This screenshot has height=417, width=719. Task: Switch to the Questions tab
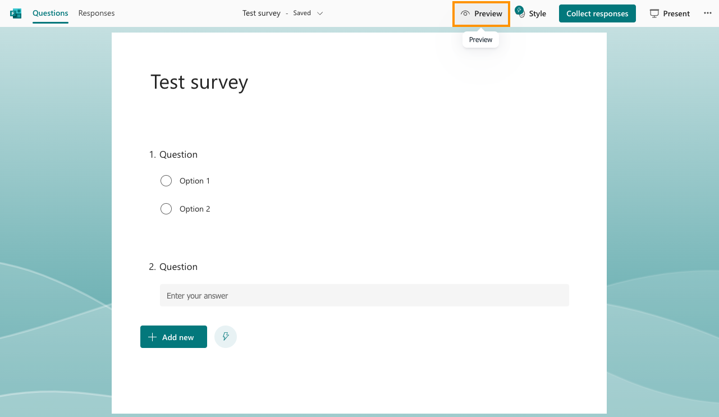[x=51, y=13]
